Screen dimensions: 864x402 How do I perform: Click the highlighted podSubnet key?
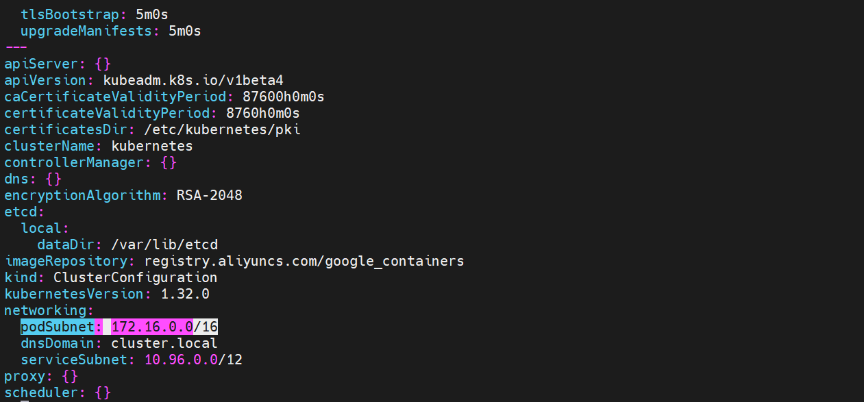58,327
